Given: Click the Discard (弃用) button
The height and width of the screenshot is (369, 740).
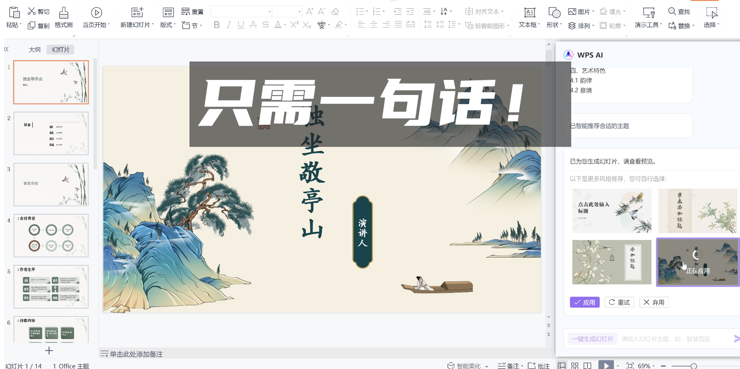Looking at the screenshot, I should 654,302.
